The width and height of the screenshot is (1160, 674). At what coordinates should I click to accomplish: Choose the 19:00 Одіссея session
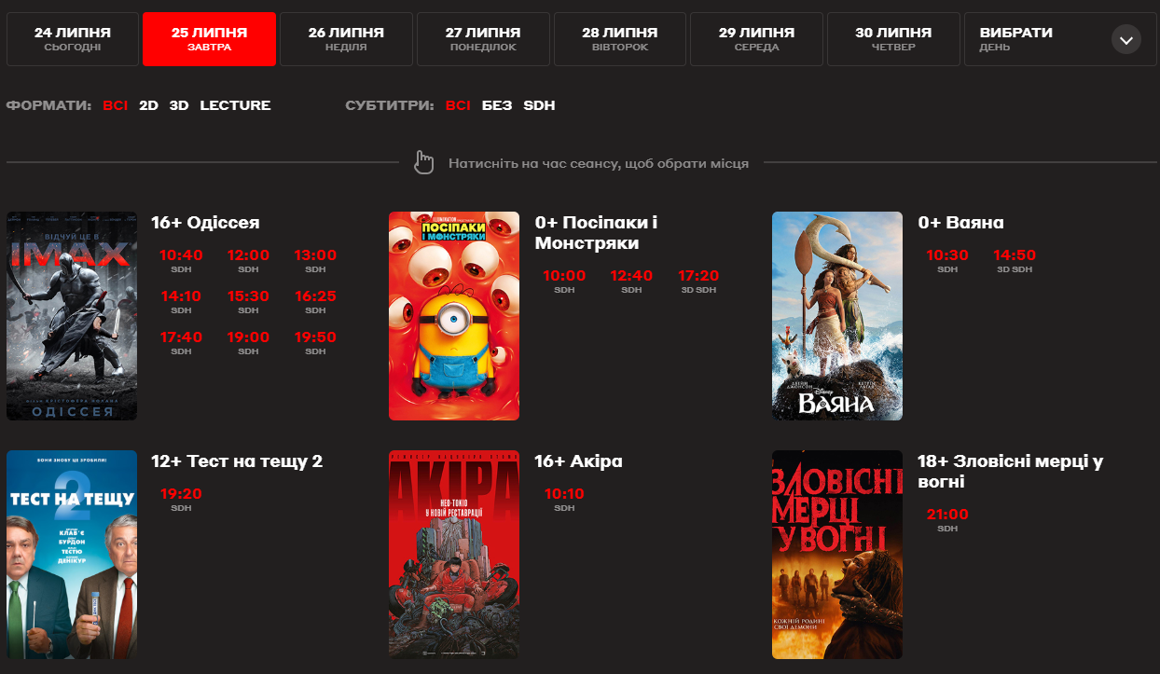[248, 343]
